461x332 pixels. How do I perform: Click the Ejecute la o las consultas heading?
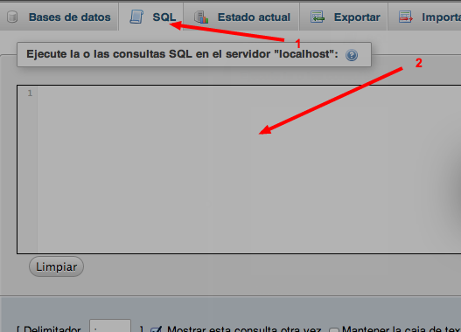coord(182,54)
